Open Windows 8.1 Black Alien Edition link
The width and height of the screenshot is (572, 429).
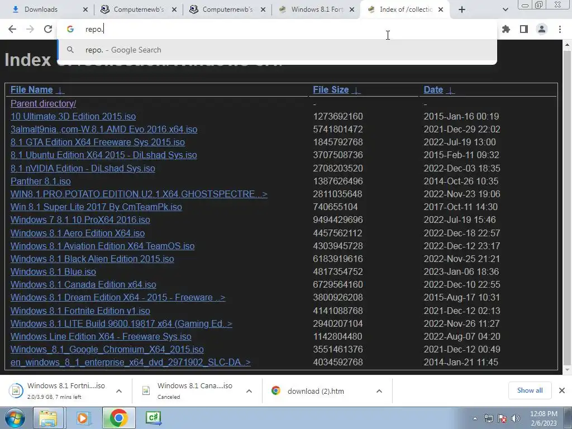pyautogui.click(x=92, y=259)
